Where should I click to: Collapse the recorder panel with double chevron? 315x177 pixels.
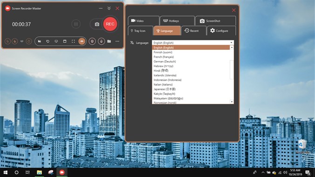pyautogui.click(x=109, y=8)
